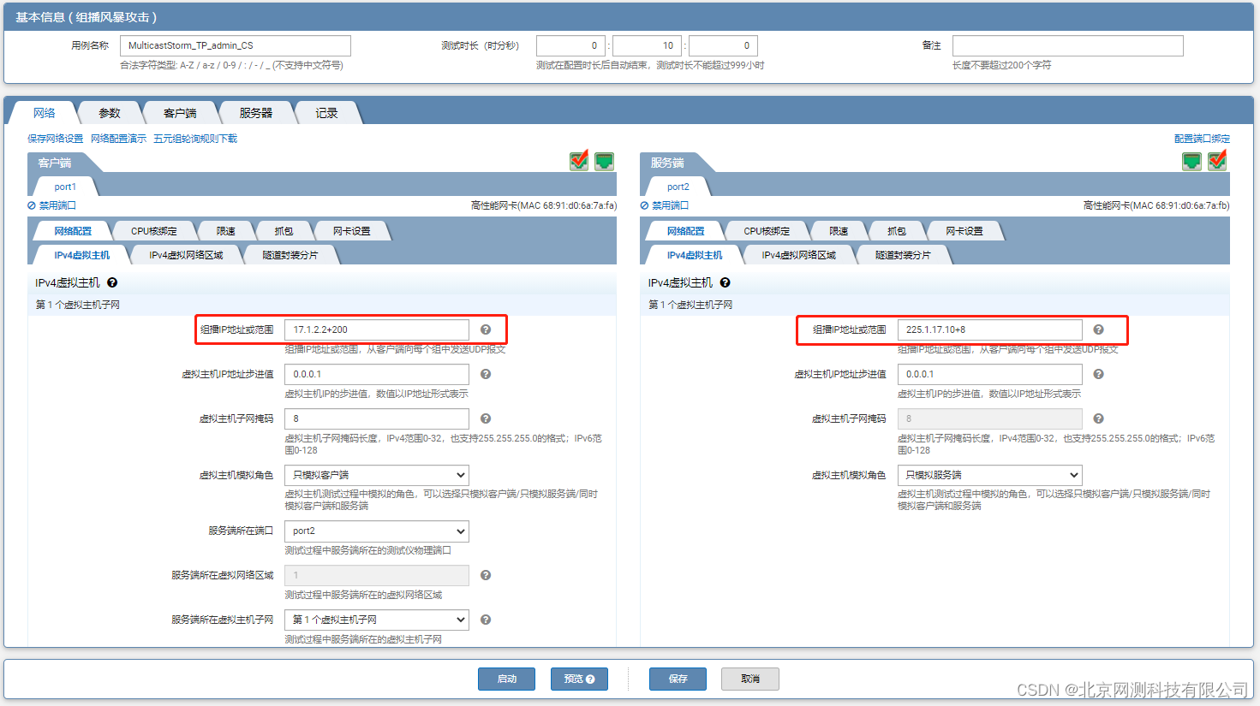
Task: Click 第 1 个虚拟主机子网 row in server panel
Action: (x=935, y=305)
